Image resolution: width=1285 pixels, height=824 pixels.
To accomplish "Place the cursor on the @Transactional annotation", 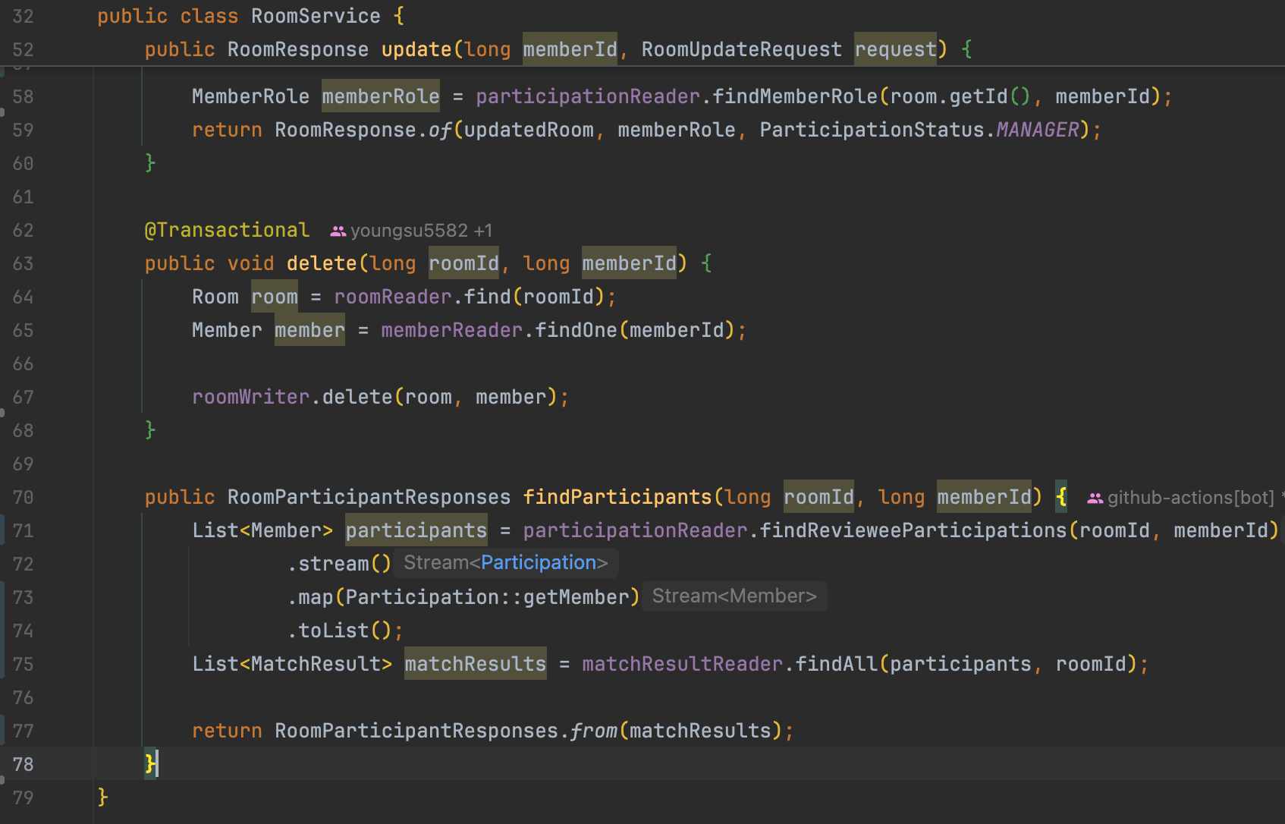I will tap(227, 230).
